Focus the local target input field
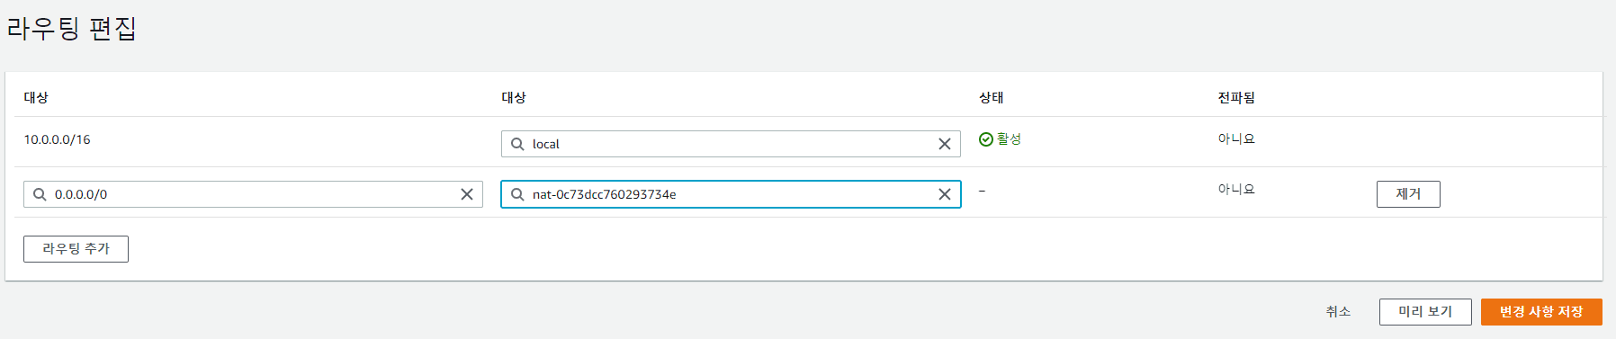The image size is (1616, 339). [x=731, y=144]
